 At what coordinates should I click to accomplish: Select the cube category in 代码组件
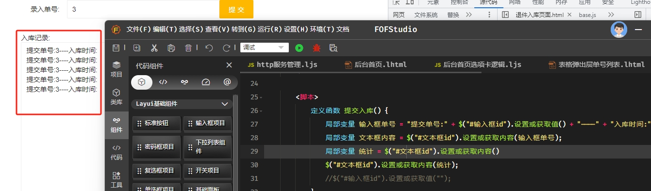[x=142, y=82]
